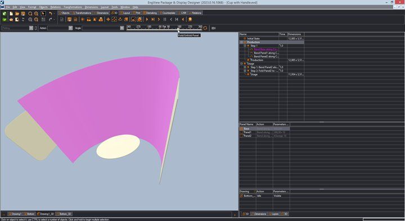Click the four-arrow move icon
Viewport: 405px width, 221px height.
tap(108, 19)
